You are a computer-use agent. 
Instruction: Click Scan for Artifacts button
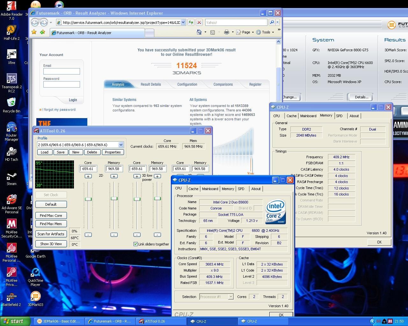tap(51, 234)
